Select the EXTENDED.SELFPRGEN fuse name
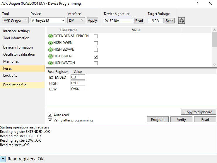The height and width of the screenshot is (163, 217). (71, 36)
